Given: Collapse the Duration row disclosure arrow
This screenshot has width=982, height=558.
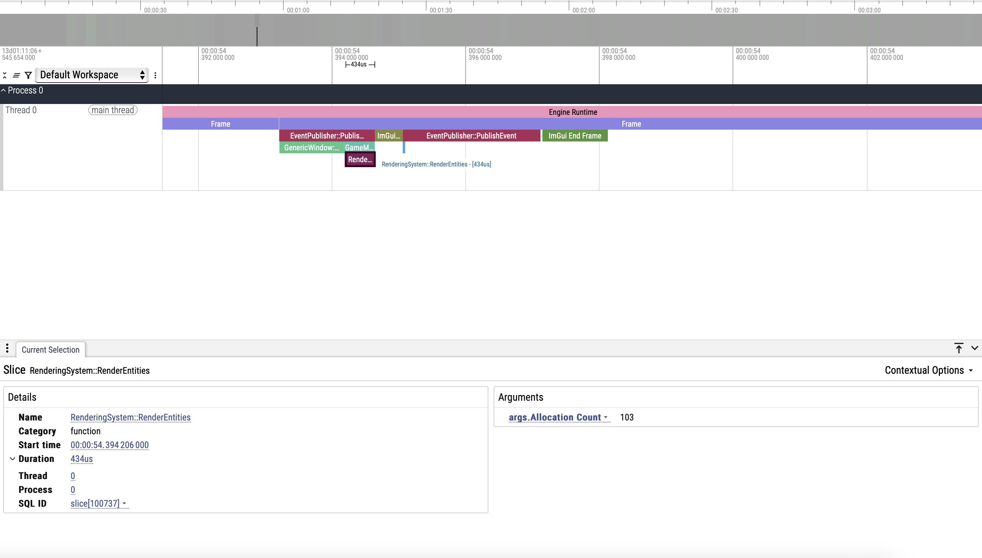Looking at the screenshot, I should 12,458.
